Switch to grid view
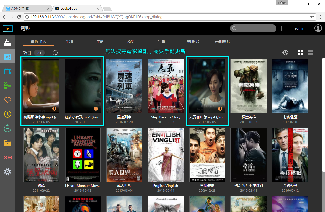 tap(301, 53)
